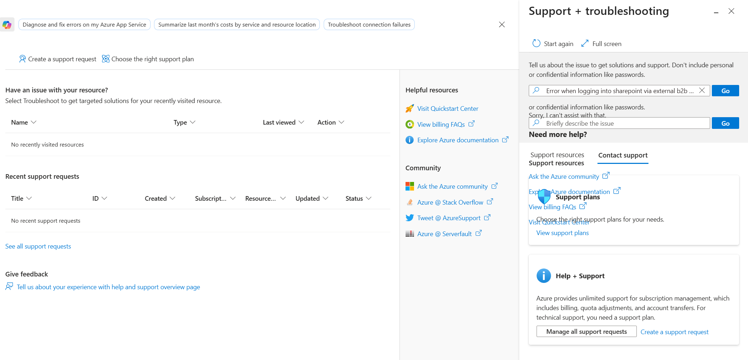The image size is (748, 360).
Task: Click Go beside the SharePoint error query
Action: point(725,91)
